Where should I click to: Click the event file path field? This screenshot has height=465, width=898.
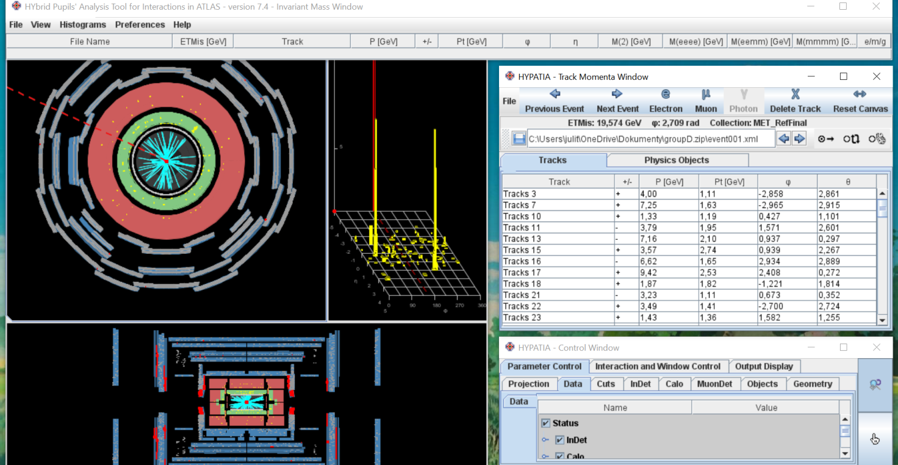click(651, 139)
